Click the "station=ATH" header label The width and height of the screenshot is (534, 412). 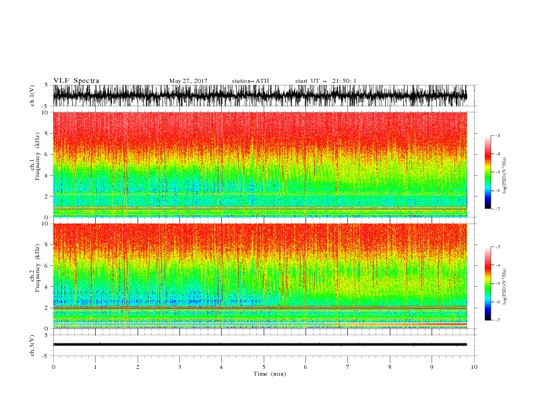click(x=250, y=81)
